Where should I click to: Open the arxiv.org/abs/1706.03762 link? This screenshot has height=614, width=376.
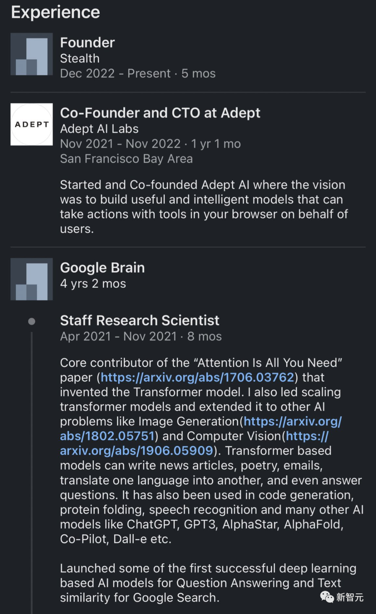(x=197, y=377)
